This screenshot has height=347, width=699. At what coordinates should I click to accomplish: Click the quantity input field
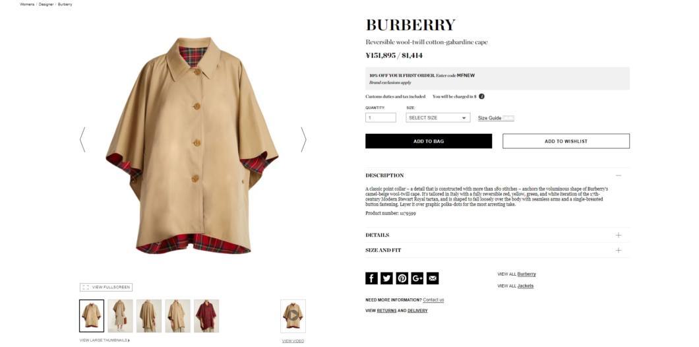click(x=380, y=117)
